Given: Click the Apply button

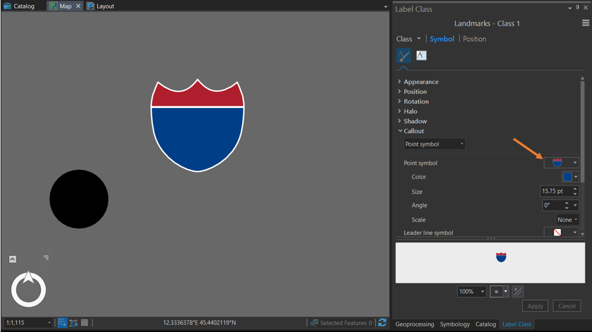Looking at the screenshot, I should pos(535,306).
